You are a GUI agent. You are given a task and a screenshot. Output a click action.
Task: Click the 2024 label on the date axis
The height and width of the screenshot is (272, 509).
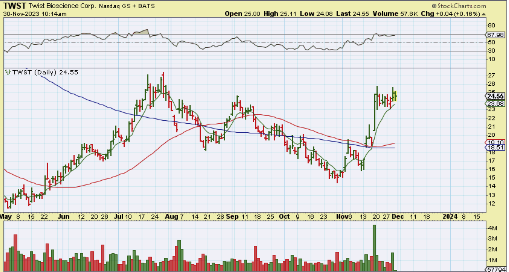point(450,216)
